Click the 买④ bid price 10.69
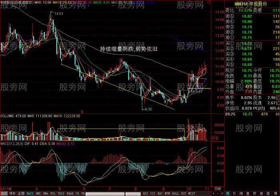 (x=247, y=59)
